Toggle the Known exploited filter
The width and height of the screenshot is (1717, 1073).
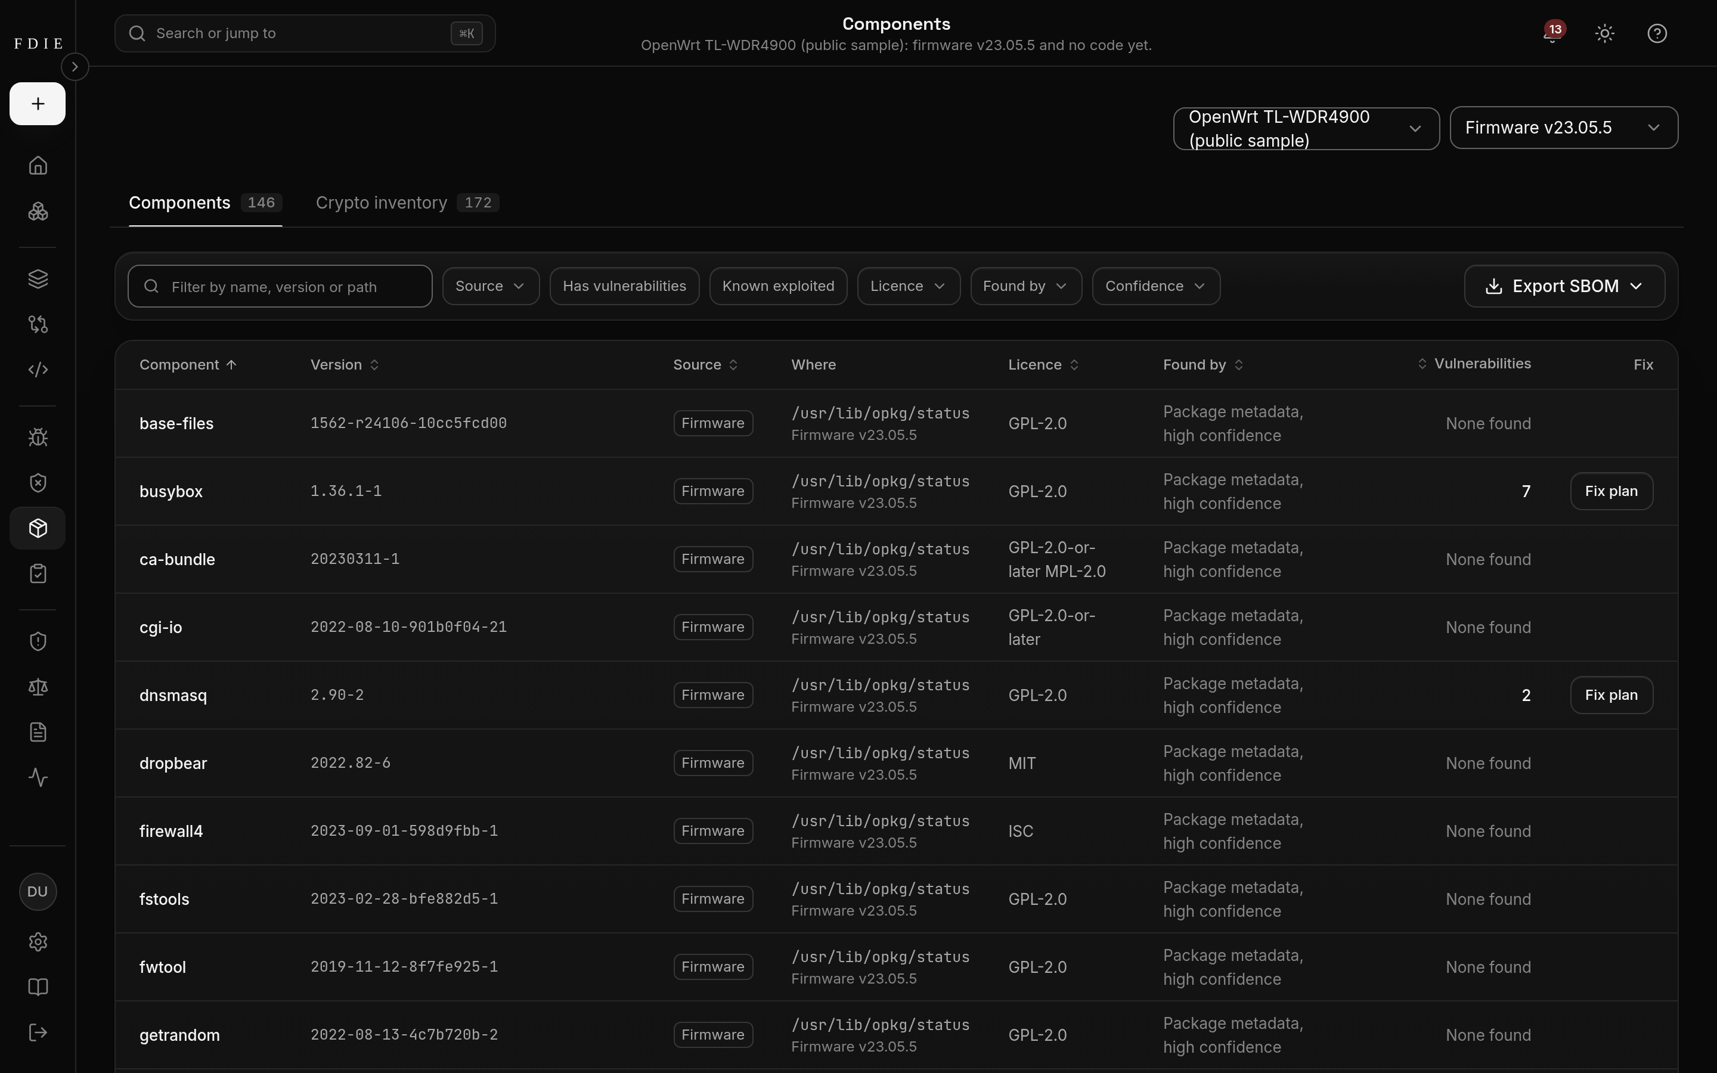click(x=779, y=286)
